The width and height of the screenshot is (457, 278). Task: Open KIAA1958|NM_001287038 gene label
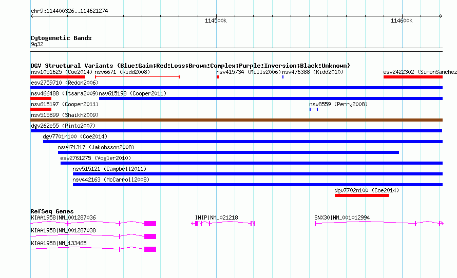point(63,230)
